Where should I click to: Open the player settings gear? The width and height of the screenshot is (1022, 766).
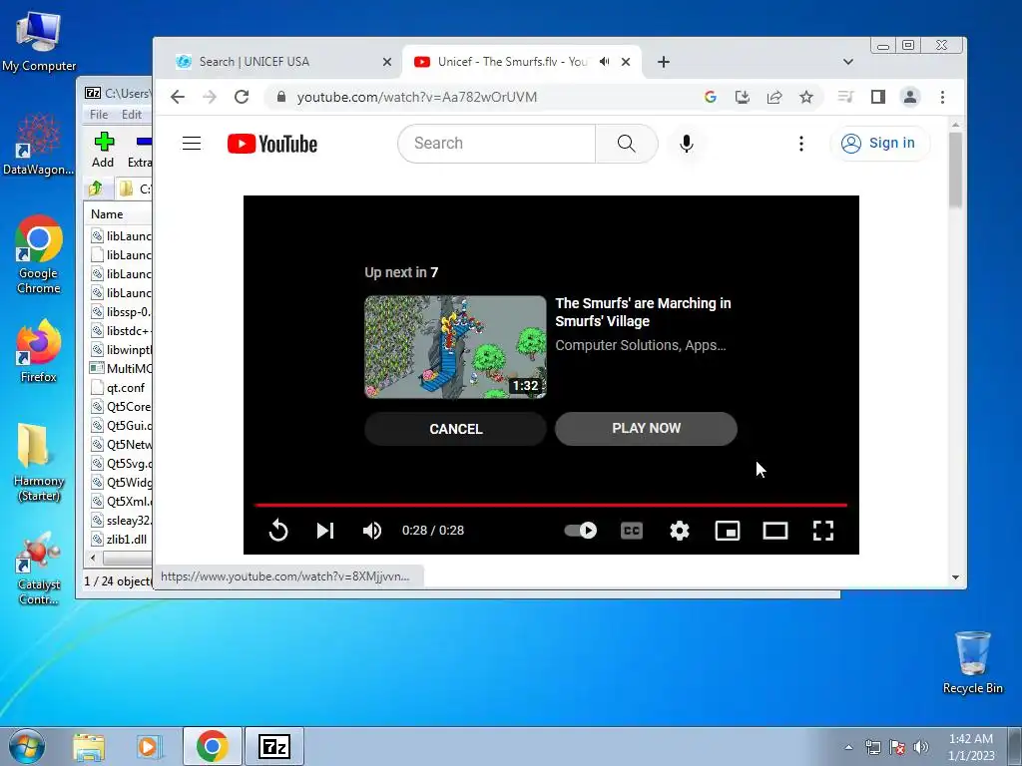pyautogui.click(x=679, y=531)
